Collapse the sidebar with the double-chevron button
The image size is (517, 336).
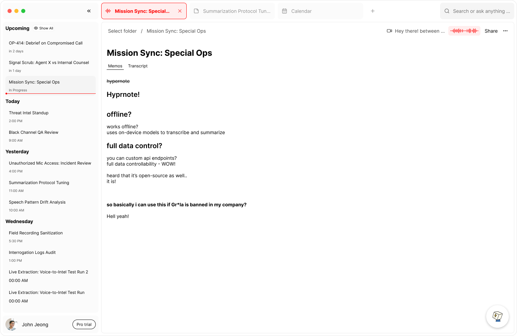click(89, 11)
